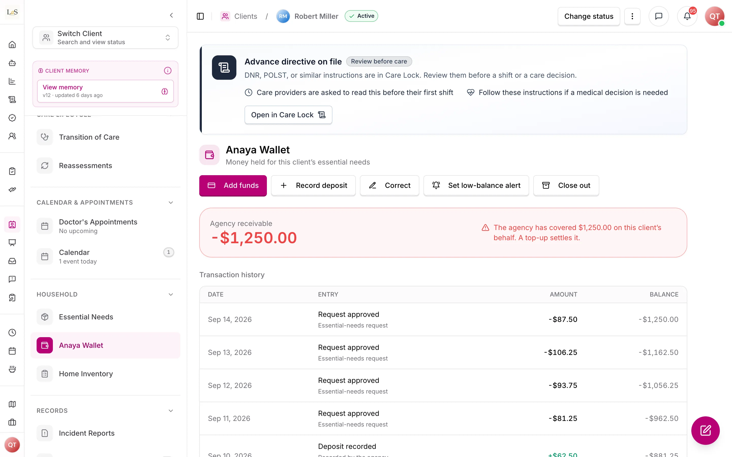Screen dimensions: 732x457
Task: Open the bar chart reports icon in rail
Action: (12, 81)
